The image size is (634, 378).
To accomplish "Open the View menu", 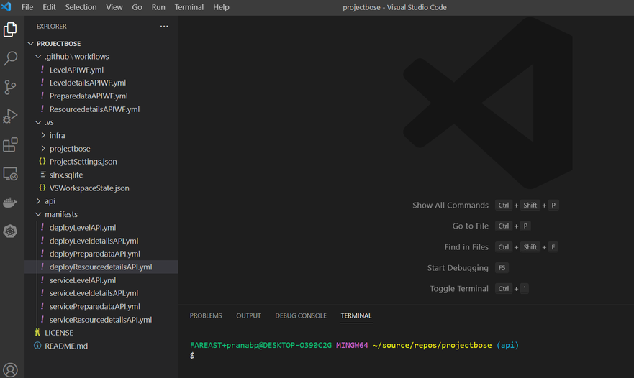I will point(114,7).
